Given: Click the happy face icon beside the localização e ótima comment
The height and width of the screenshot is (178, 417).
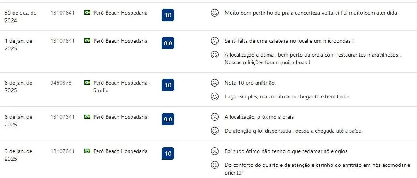Looking at the screenshot, I should pos(214,55).
